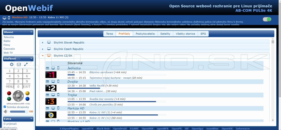Open the OpenViX link in the footer
Screen dimensions: 281x130
pyautogui.click(x=226, y=129)
